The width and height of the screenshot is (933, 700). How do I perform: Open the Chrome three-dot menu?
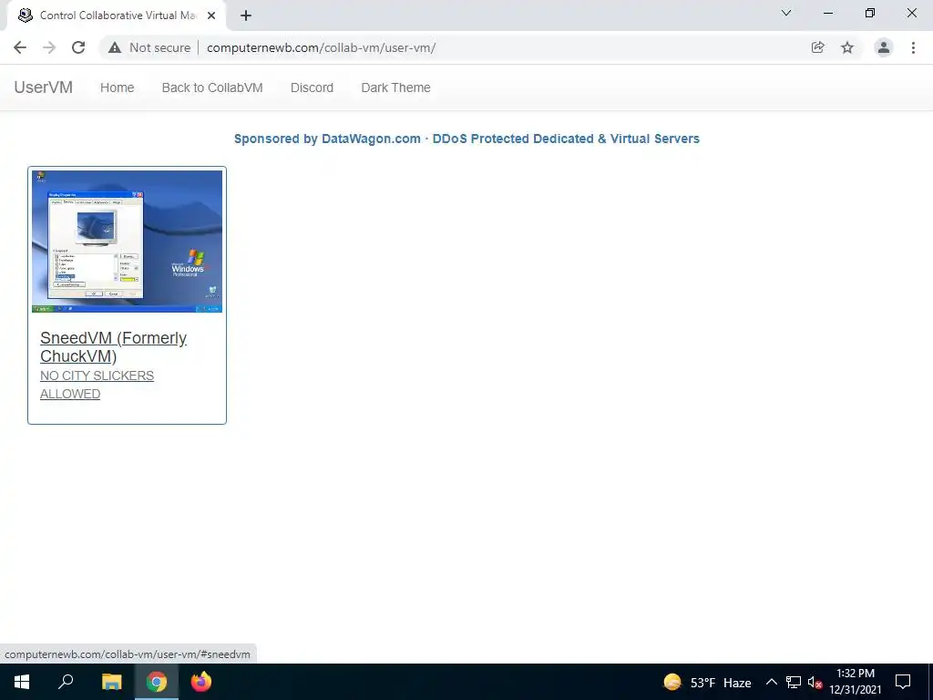point(913,47)
